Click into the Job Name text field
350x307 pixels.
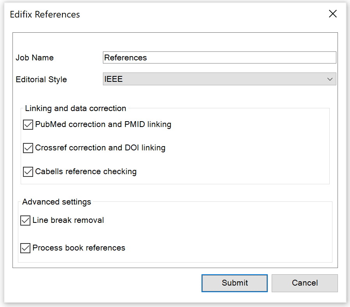[219, 58]
